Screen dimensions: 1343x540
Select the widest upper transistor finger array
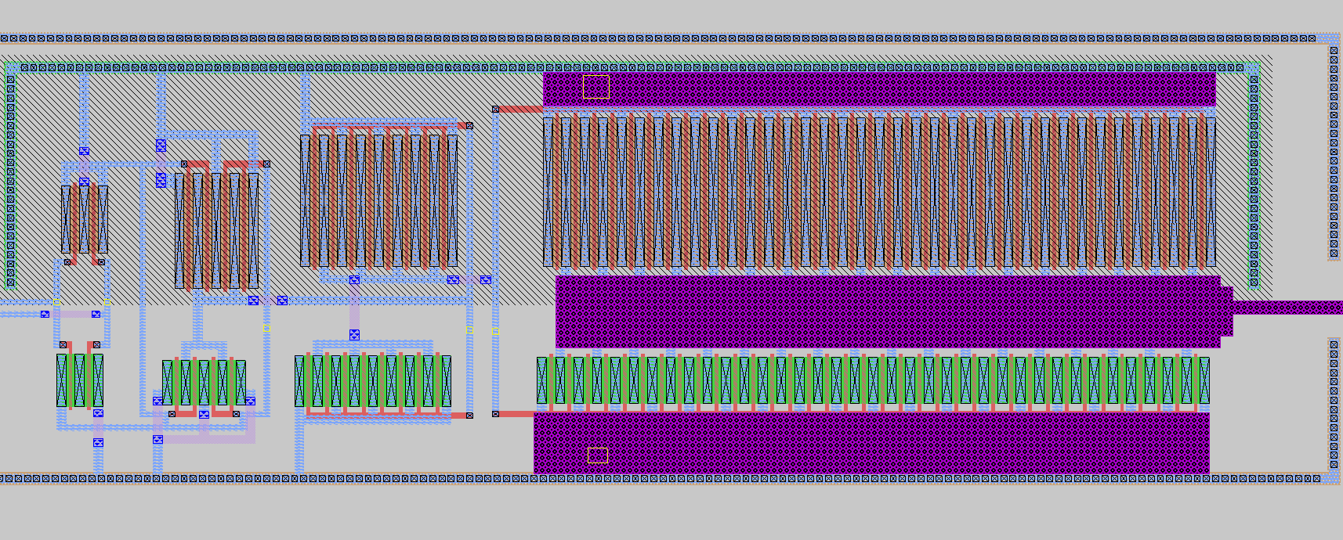(879, 192)
